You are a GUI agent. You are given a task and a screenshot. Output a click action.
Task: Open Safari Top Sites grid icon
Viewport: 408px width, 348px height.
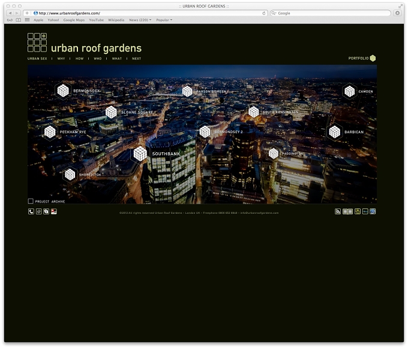(27, 20)
